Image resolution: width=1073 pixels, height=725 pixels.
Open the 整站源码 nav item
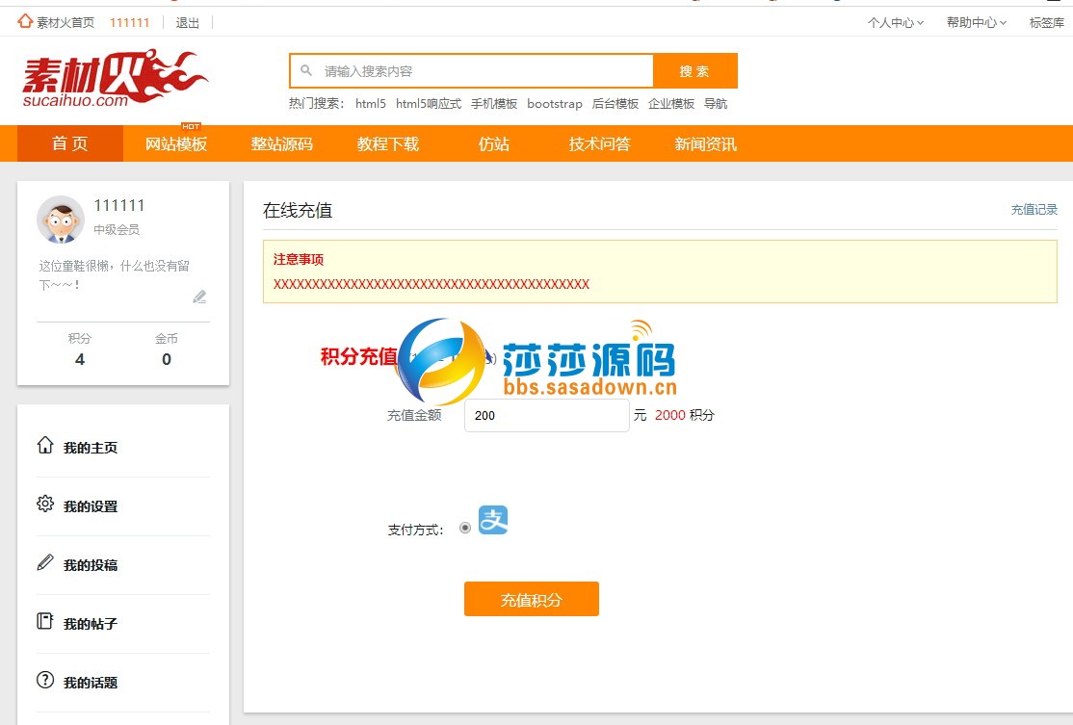(282, 143)
